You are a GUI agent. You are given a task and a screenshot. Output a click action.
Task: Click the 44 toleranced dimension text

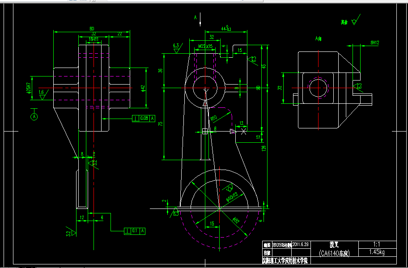point(226,28)
